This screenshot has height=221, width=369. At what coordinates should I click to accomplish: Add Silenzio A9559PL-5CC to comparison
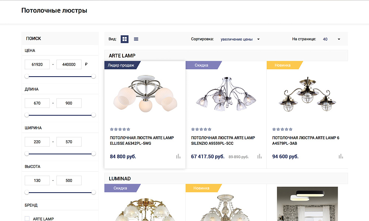pos(259,156)
